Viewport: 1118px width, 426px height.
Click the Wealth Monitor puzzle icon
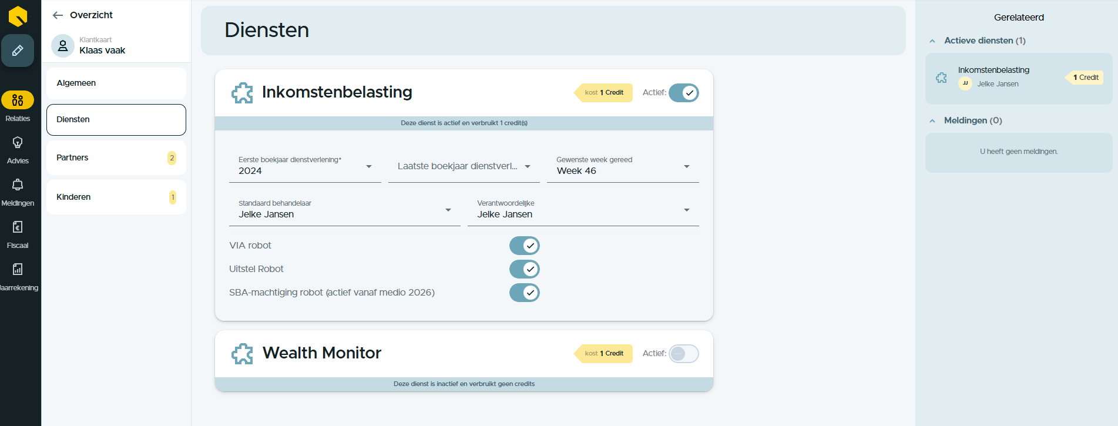(x=242, y=354)
